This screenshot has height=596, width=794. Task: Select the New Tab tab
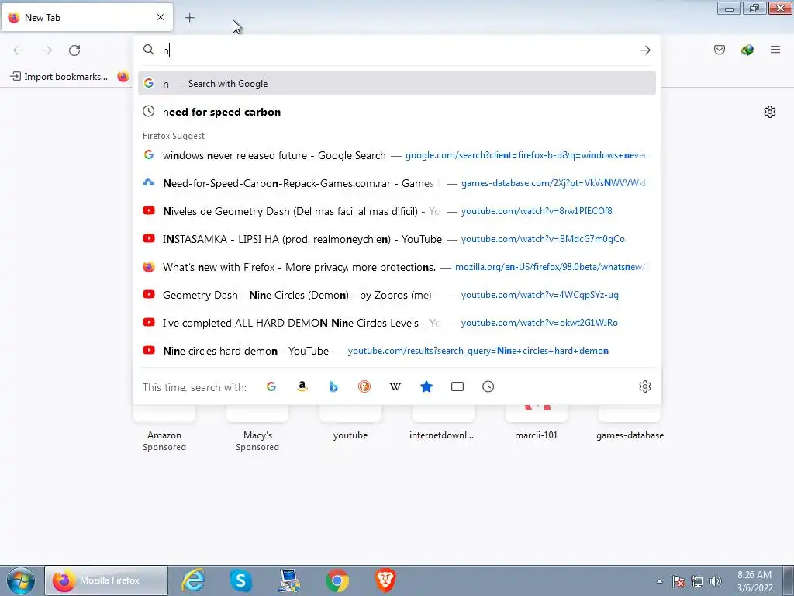click(87, 18)
